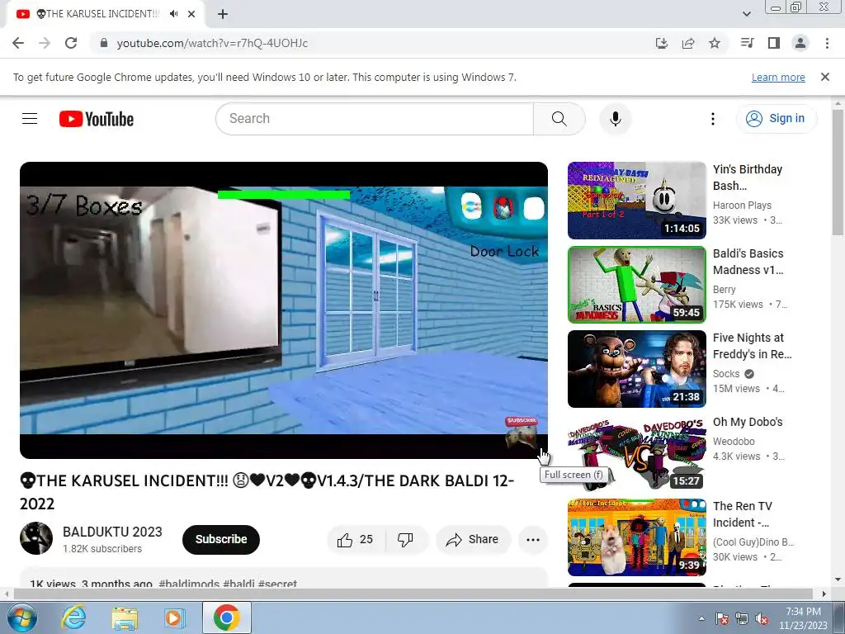Open Chrome profile avatar

(800, 43)
